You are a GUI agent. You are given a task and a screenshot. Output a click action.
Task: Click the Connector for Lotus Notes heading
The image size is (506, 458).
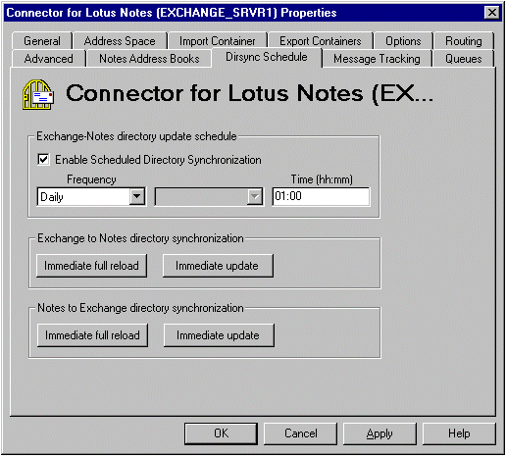(250, 94)
